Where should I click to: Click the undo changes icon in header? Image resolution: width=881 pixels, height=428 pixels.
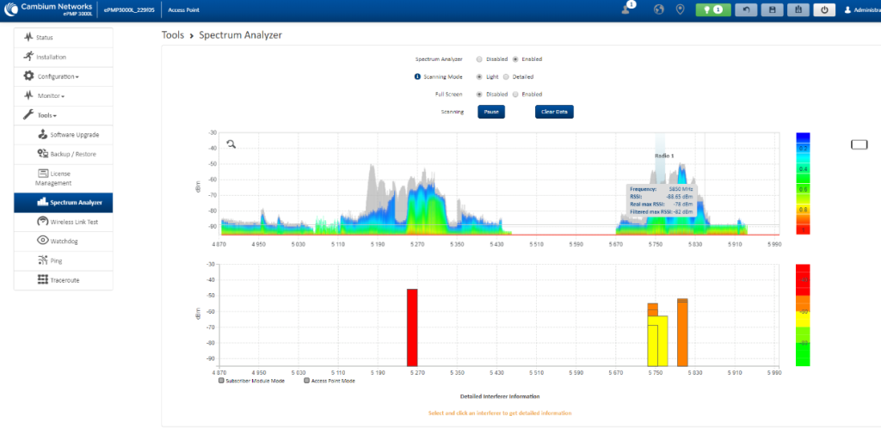(x=746, y=9)
